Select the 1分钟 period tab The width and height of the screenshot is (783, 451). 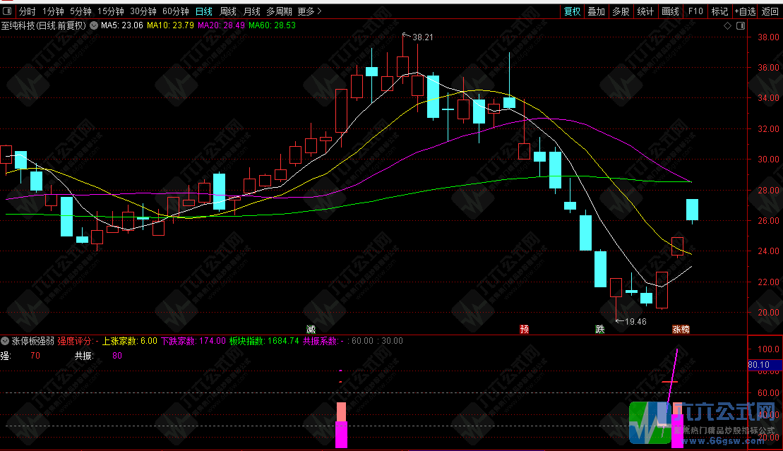point(53,11)
